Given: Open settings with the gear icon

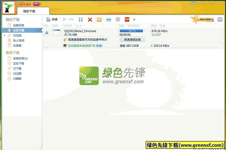Looking at the screenshot, I should pos(118,19).
